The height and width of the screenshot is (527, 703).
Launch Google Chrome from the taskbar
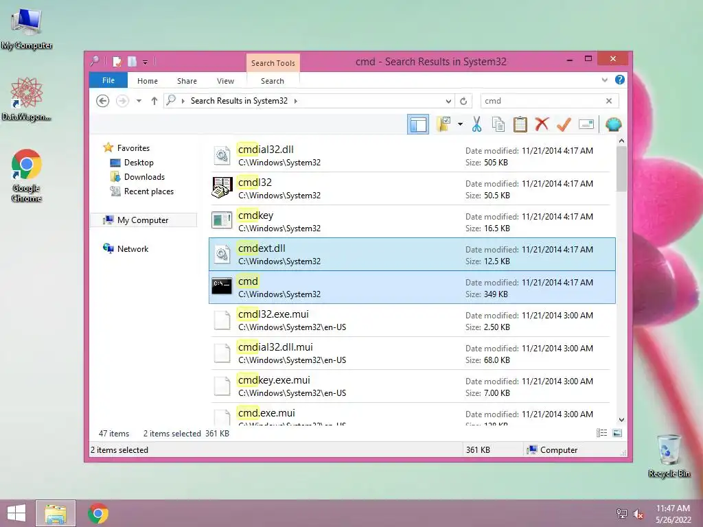point(98,513)
